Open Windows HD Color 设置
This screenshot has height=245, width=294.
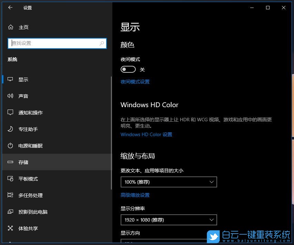point(146,134)
